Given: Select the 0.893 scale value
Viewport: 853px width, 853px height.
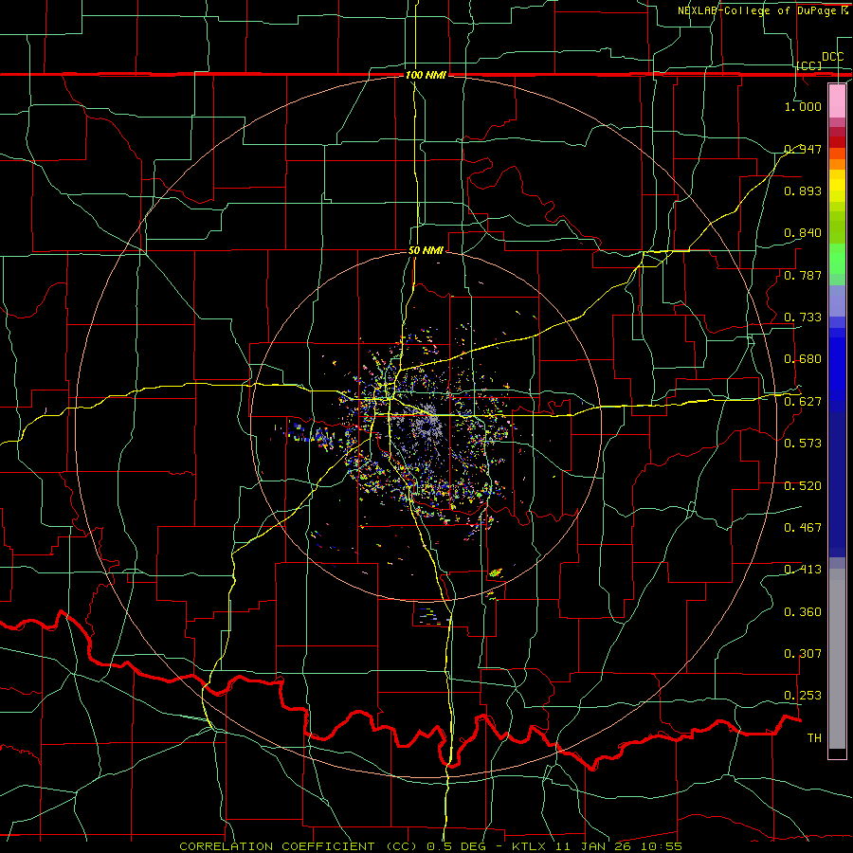Looking at the screenshot, I should pos(803,191).
